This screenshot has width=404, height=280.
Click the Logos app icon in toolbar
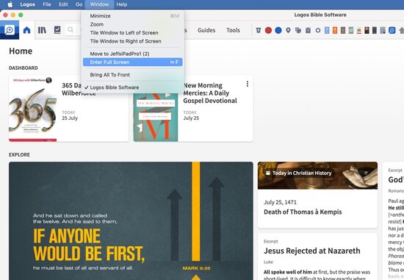point(10,30)
